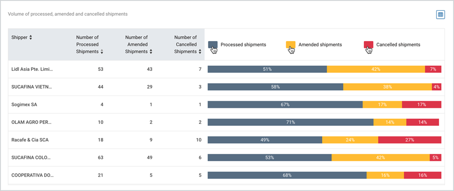Screen dimensions: 454x191
Task: Toggle Processed shipments legend swatch
Action: (213, 45)
